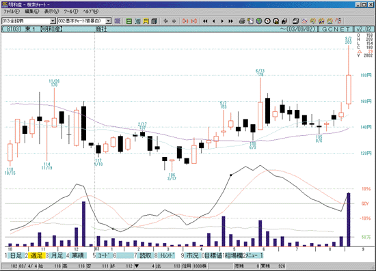376x271 pixels.
Task: Click the v2.02 version label
Action: tap(364, 29)
